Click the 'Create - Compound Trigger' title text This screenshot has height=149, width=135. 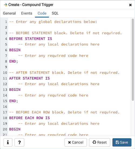pyautogui.click(x=31, y=5)
